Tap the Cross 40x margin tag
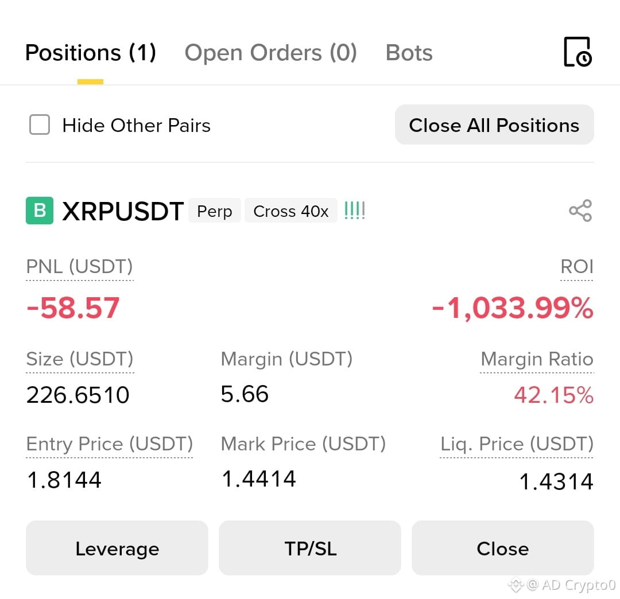 (x=291, y=211)
